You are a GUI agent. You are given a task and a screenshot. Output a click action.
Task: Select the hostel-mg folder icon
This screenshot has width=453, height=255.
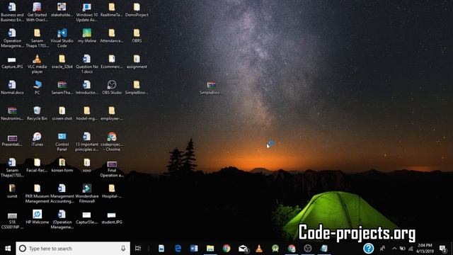(x=87, y=113)
